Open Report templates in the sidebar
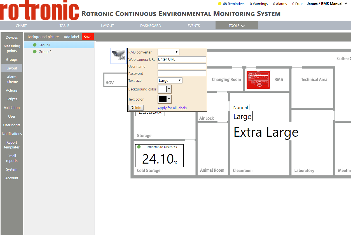This screenshot has height=235, width=351. click(12, 145)
